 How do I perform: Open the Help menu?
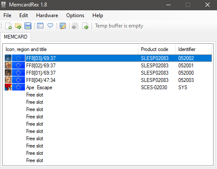coord(98,15)
